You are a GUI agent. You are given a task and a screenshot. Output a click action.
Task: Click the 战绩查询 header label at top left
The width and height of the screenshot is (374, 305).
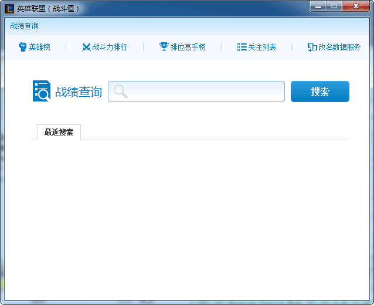click(24, 26)
